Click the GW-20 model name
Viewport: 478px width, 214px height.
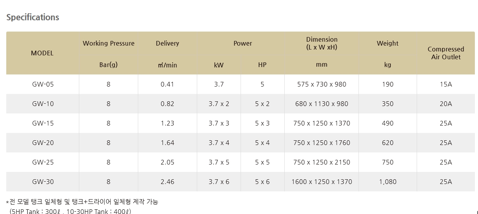[x=43, y=143]
